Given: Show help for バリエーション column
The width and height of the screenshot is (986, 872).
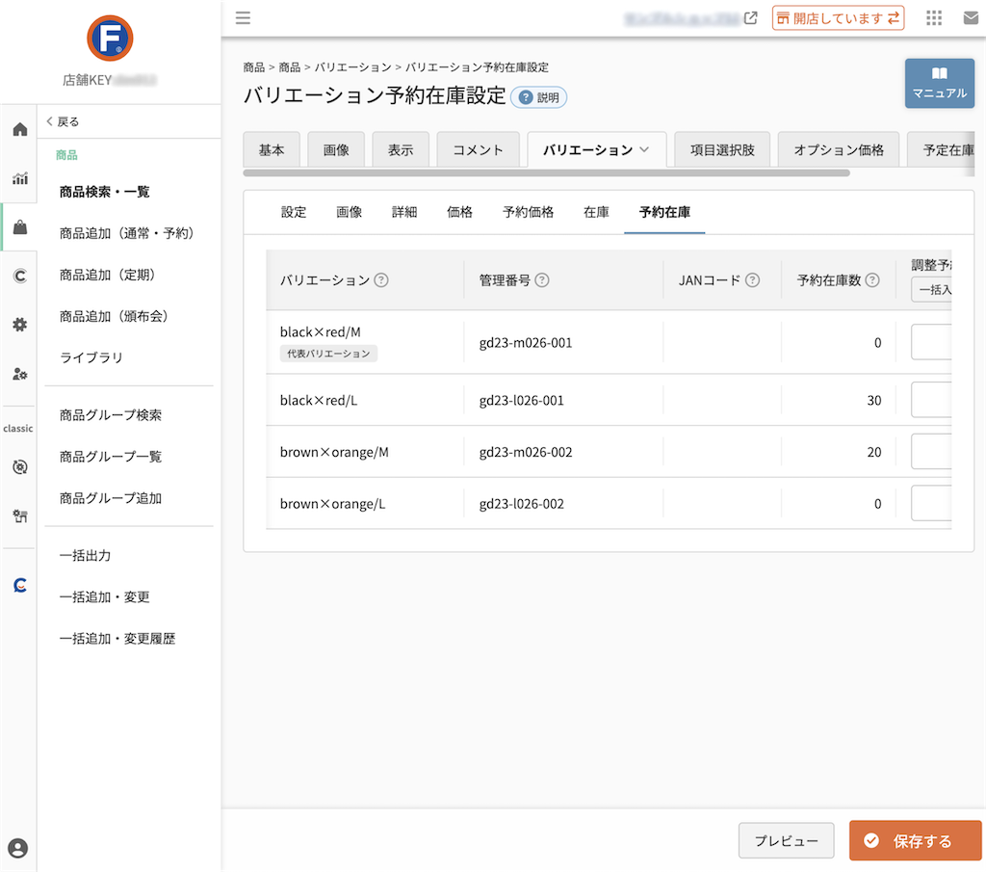Looking at the screenshot, I should coord(381,280).
